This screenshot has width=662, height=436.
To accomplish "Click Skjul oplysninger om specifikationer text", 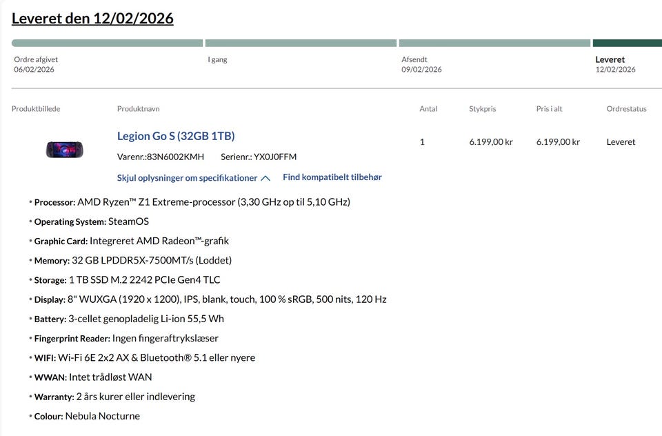I will tap(187, 177).
